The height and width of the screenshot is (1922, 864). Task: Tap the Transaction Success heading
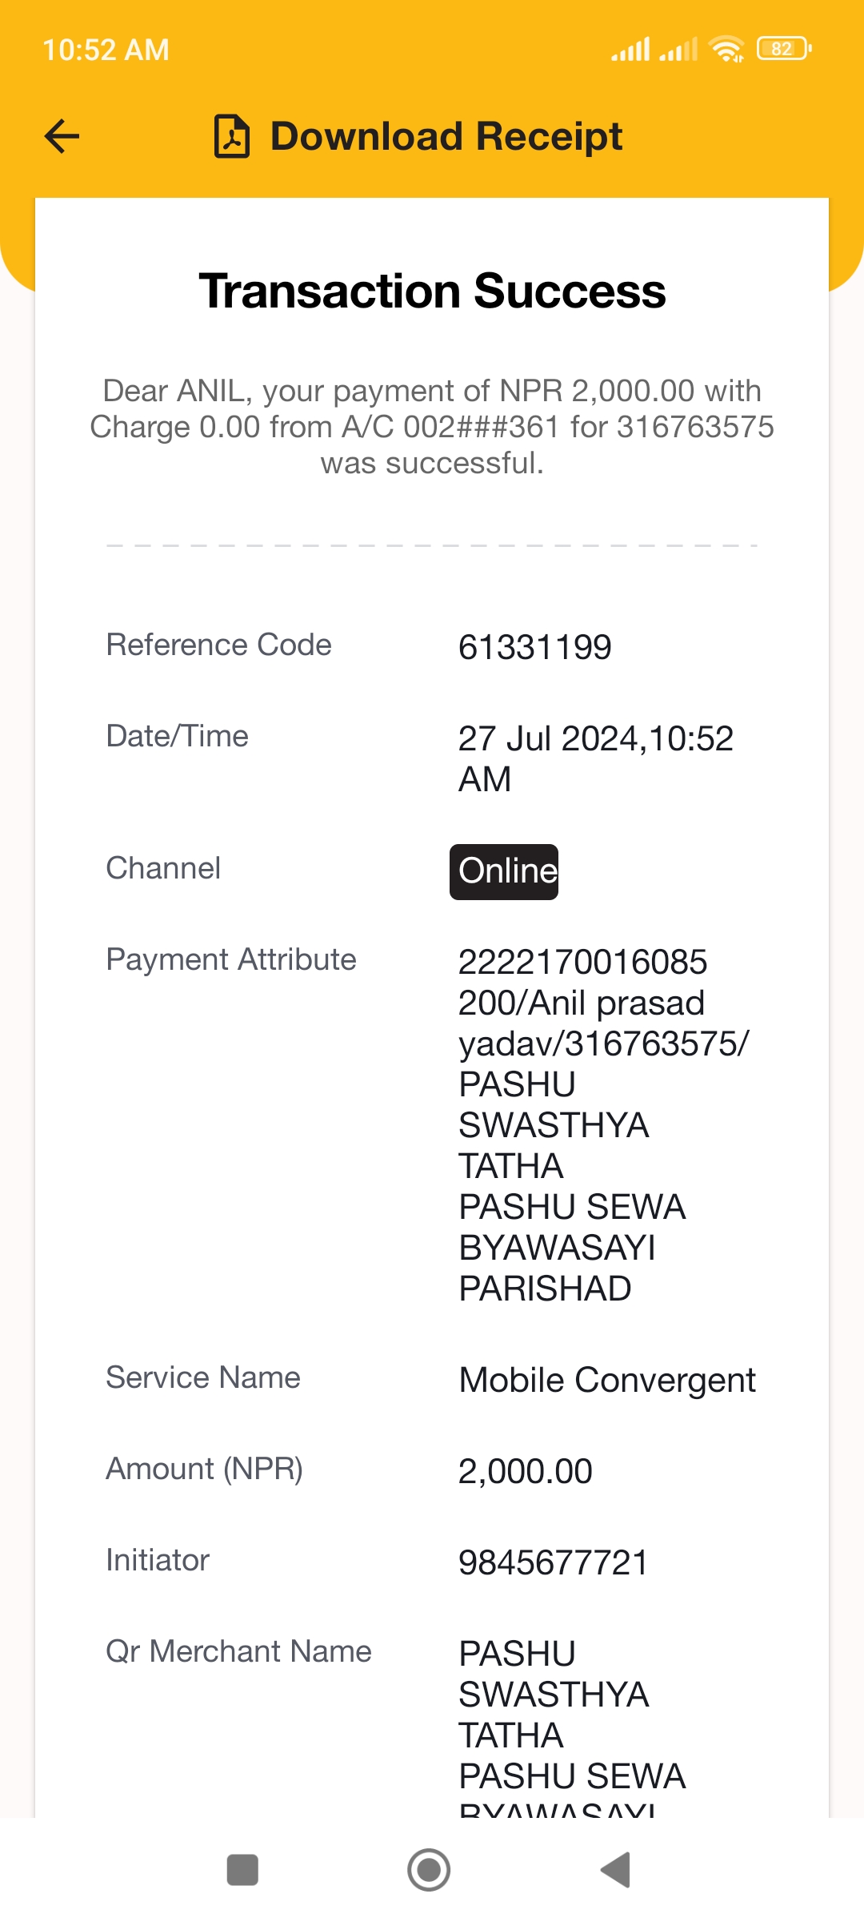432,291
